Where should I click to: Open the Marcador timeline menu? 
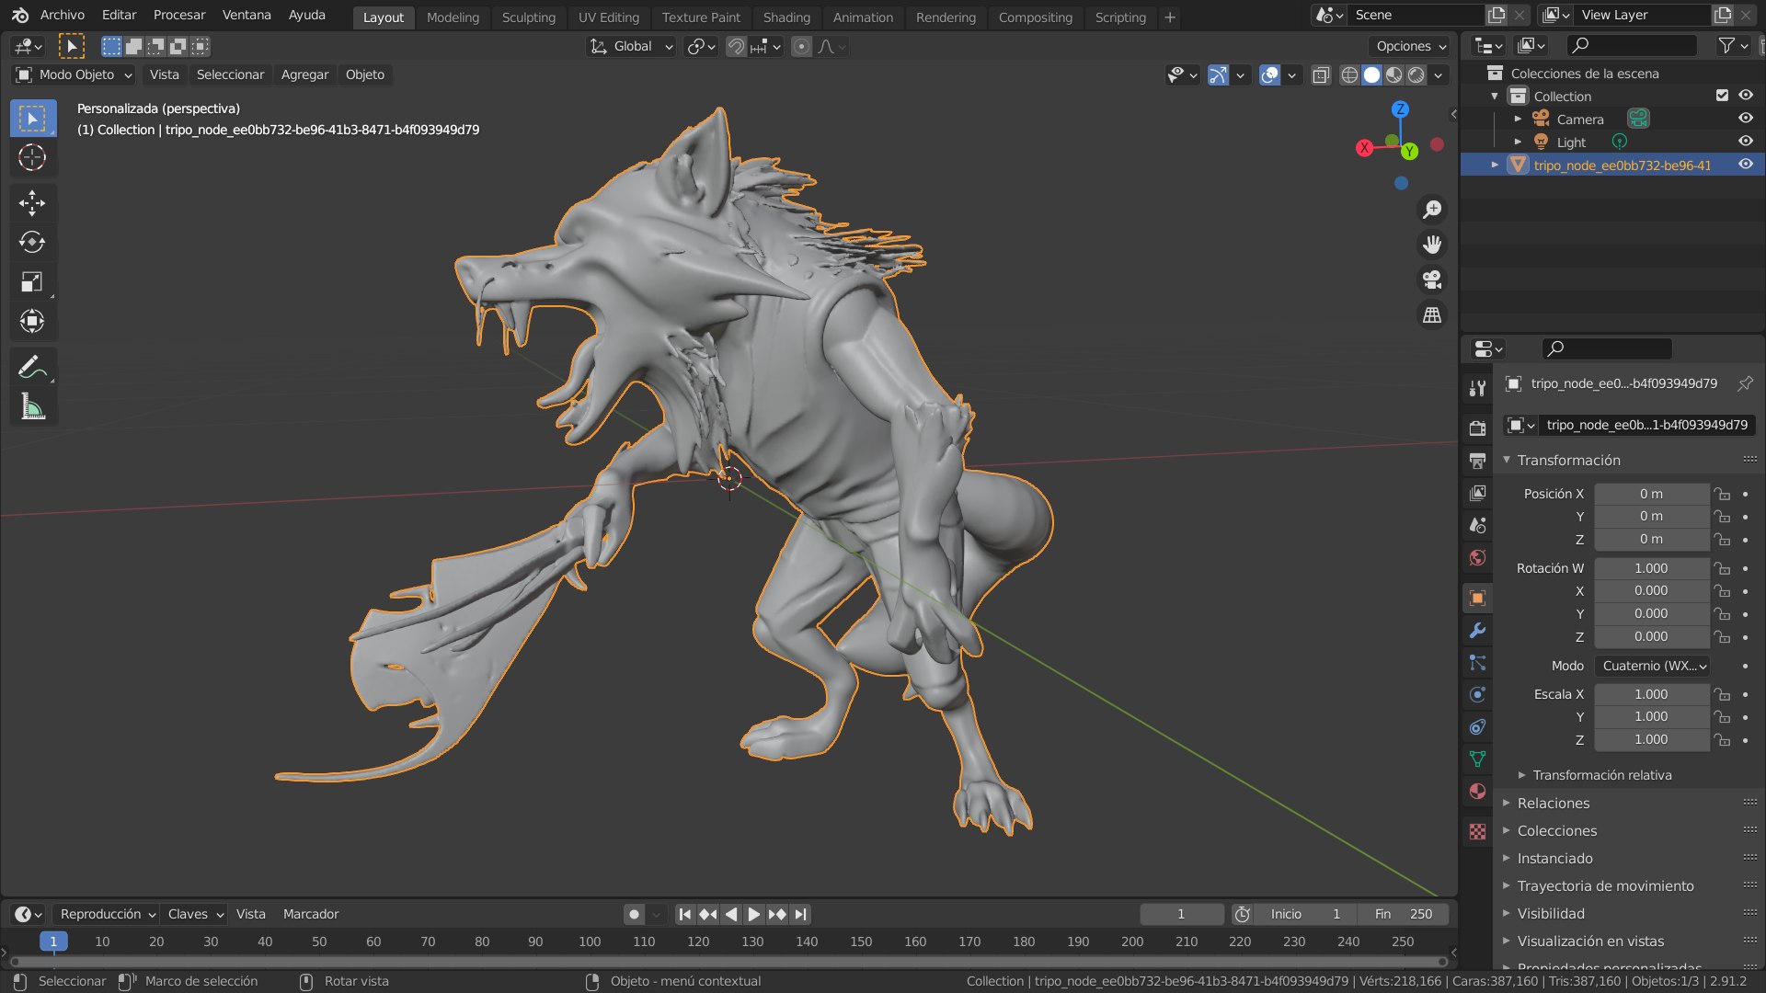pos(311,914)
